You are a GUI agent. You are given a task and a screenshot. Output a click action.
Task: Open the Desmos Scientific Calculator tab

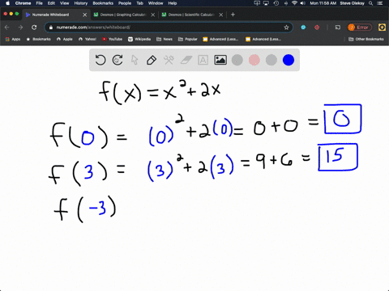pyautogui.click(x=191, y=15)
